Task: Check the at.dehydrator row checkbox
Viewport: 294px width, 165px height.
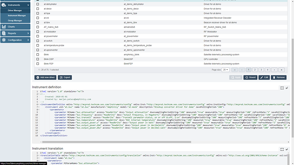Action: click(x=38, y=3)
